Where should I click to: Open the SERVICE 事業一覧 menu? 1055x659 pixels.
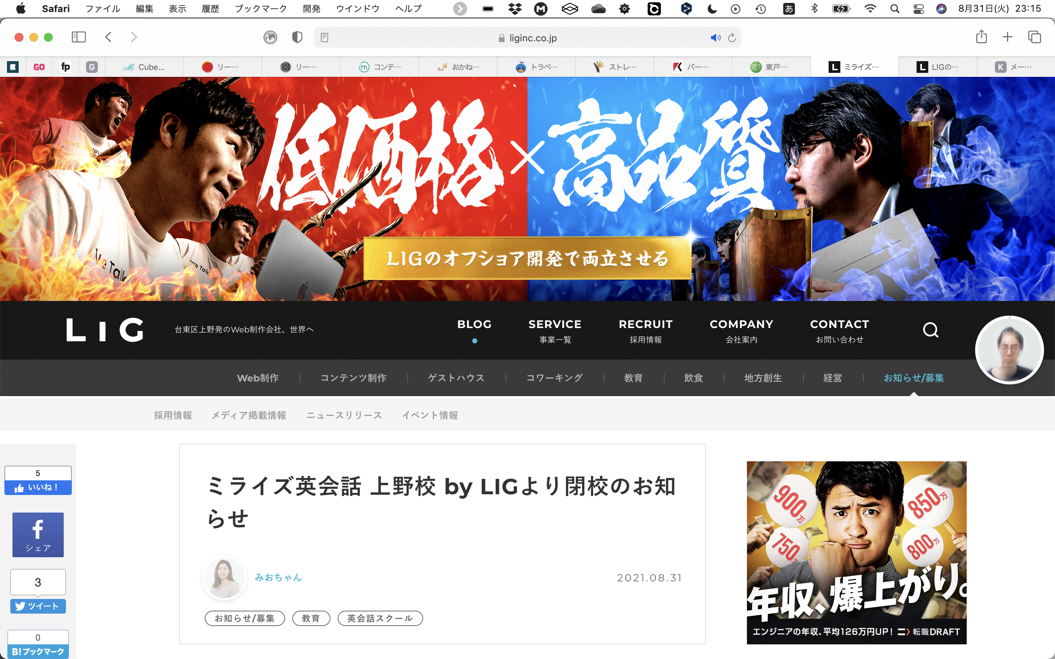click(x=555, y=331)
